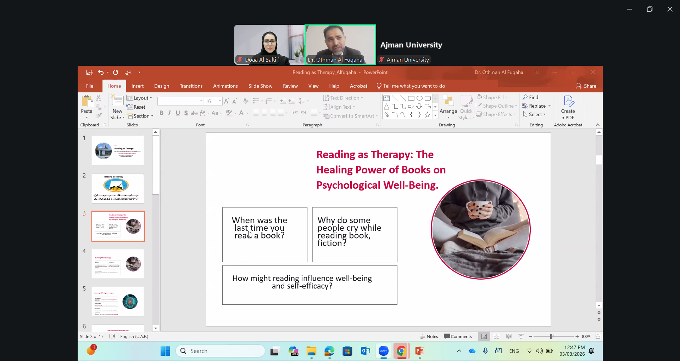The width and height of the screenshot is (680, 361).
Task: Toggle the Notes pane
Action: [x=429, y=336]
